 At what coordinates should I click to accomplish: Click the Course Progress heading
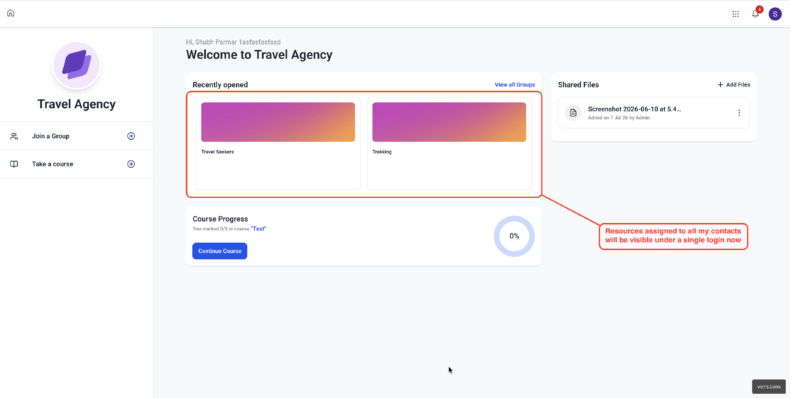(x=220, y=219)
